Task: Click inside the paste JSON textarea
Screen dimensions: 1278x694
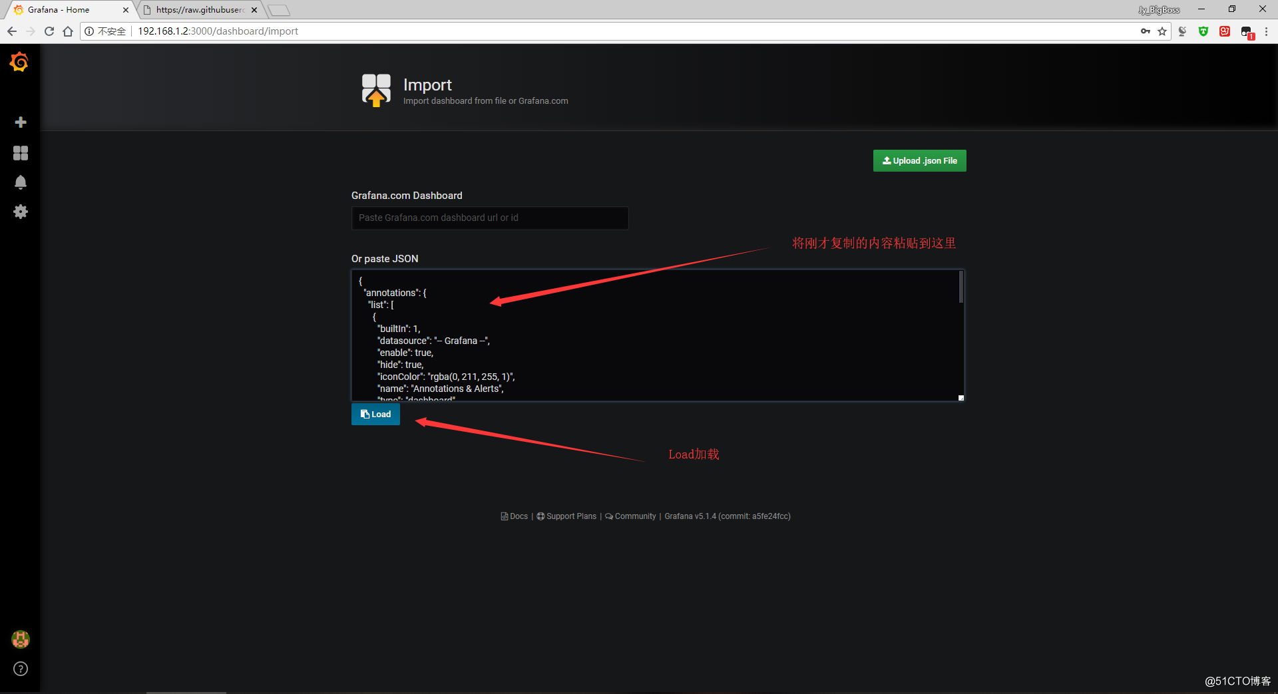Action: [658, 335]
